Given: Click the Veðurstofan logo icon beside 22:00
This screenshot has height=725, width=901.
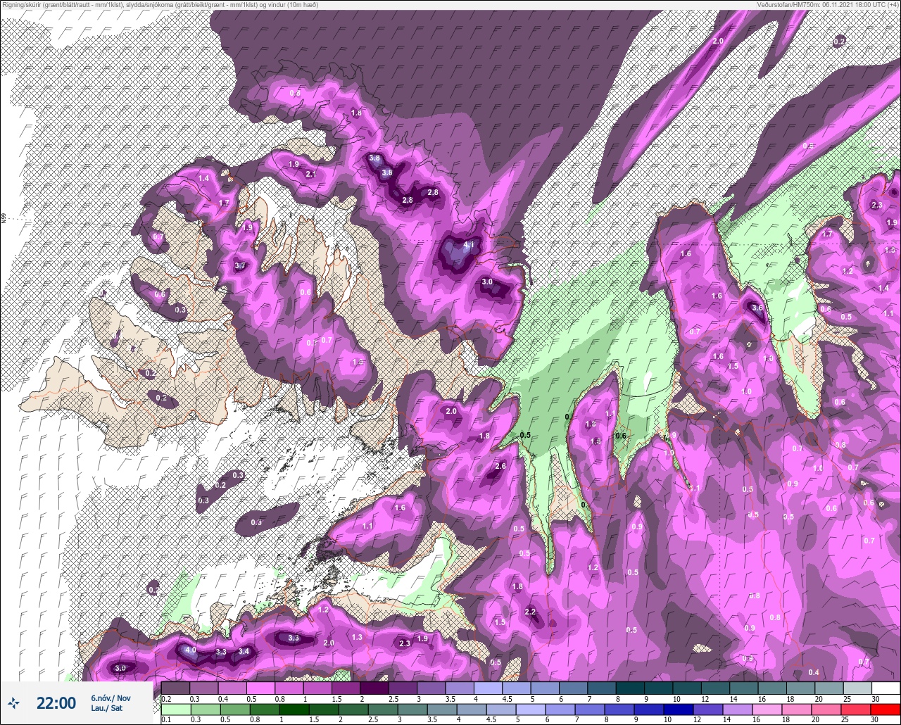Looking at the screenshot, I should click(x=14, y=702).
